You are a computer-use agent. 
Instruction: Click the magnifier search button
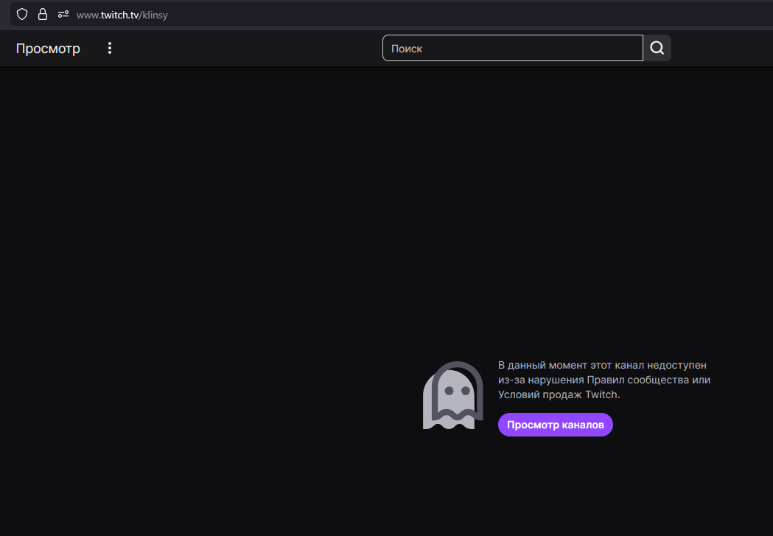657,48
